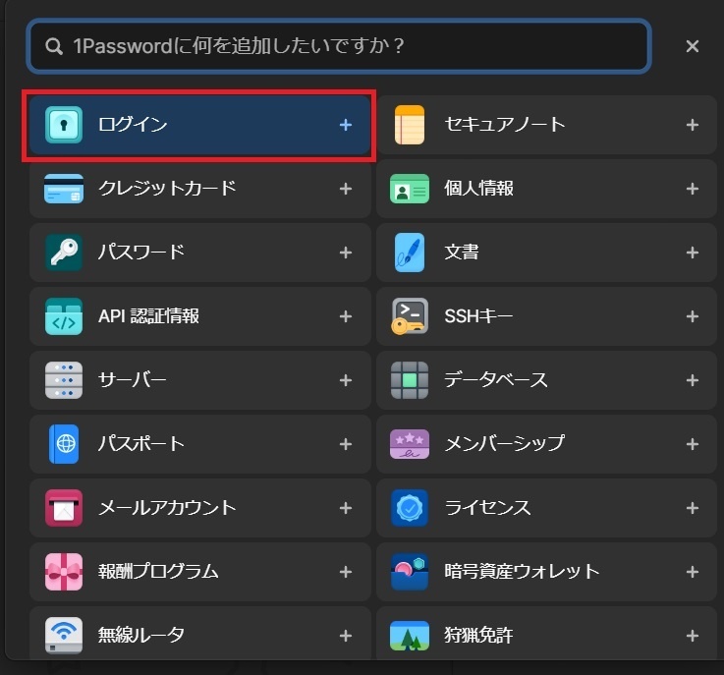Add 暗号資産ウォレット via plus button
The width and height of the screenshot is (724, 675).
pos(693,572)
